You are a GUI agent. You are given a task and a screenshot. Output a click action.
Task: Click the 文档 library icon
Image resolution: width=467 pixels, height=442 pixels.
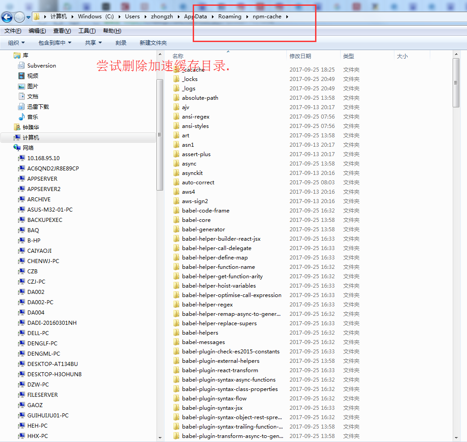(x=21, y=96)
